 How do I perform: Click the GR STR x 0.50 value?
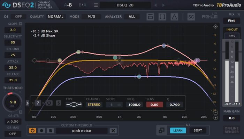coord(13,122)
